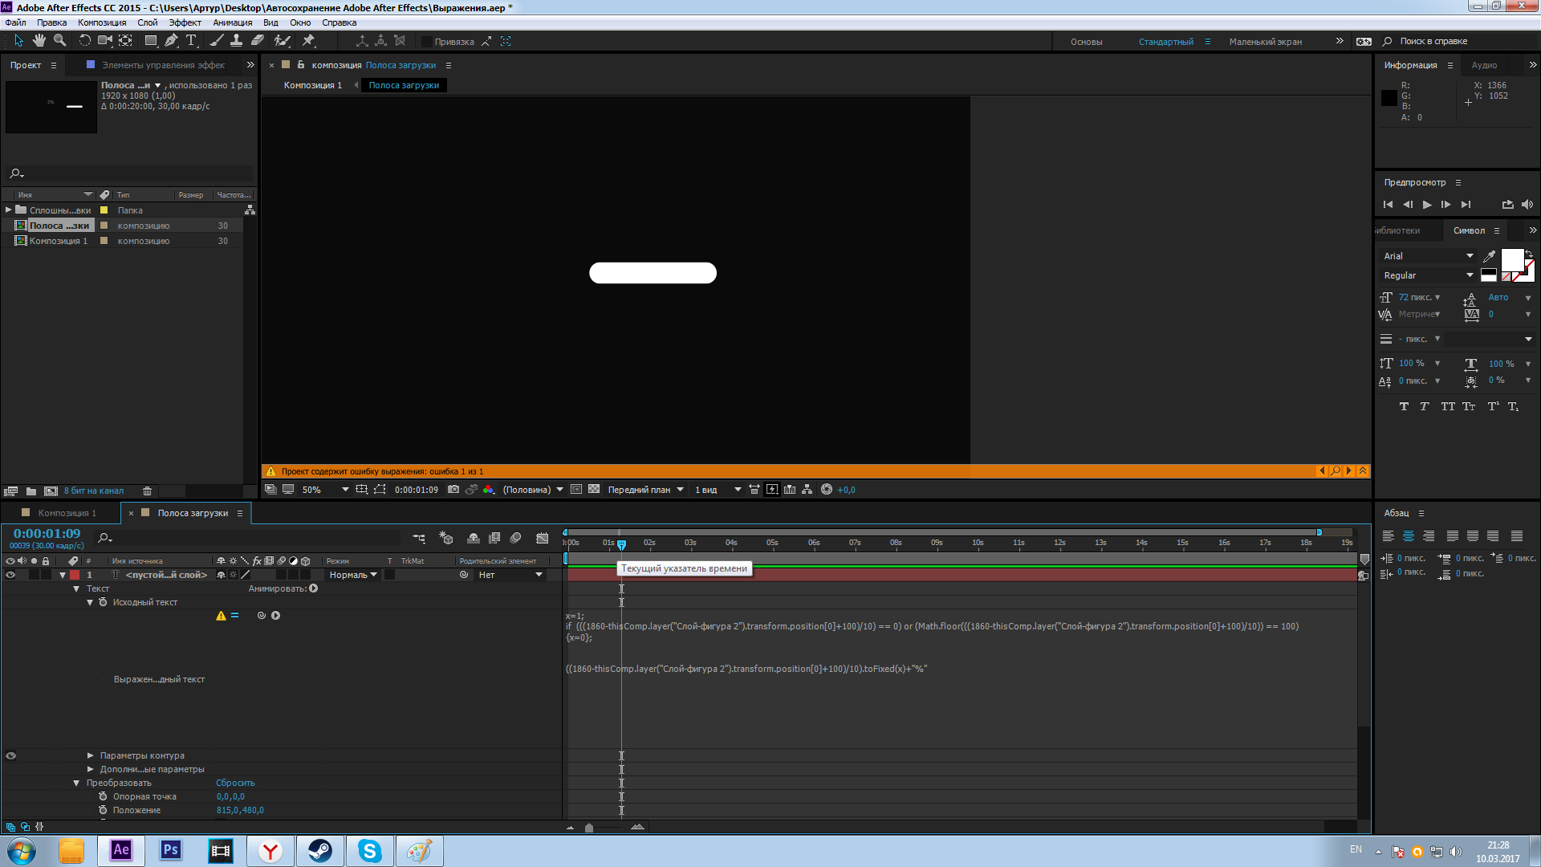Toggle stopwatch for Положение property
This screenshot has width=1541, height=867.
tap(103, 810)
